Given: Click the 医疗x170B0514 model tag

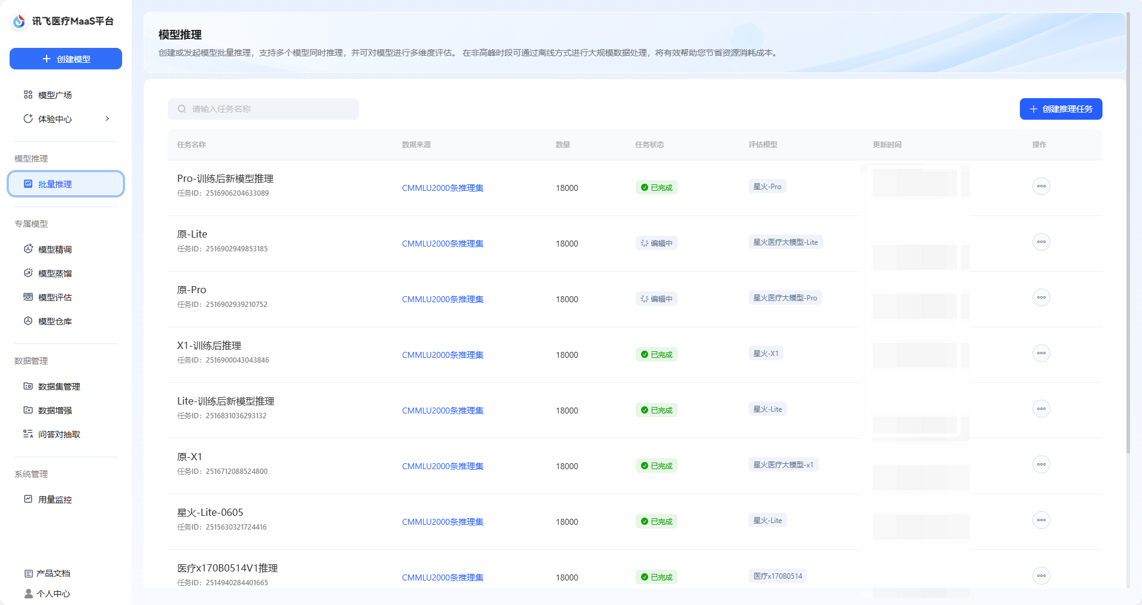Looking at the screenshot, I should (778, 576).
